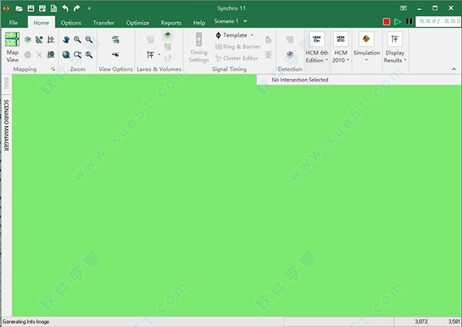
Task: Open the Mapping group dialog launcher
Action: click(x=53, y=69)
